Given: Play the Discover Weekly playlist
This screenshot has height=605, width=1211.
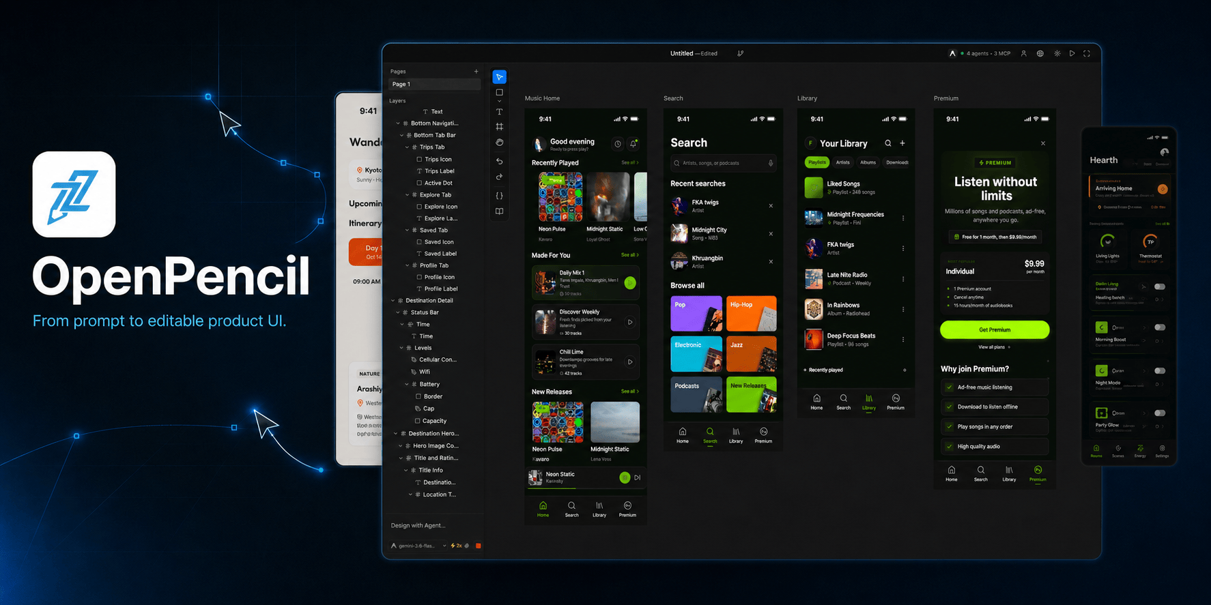Looking at the screenshot, I should click(630, 322).
